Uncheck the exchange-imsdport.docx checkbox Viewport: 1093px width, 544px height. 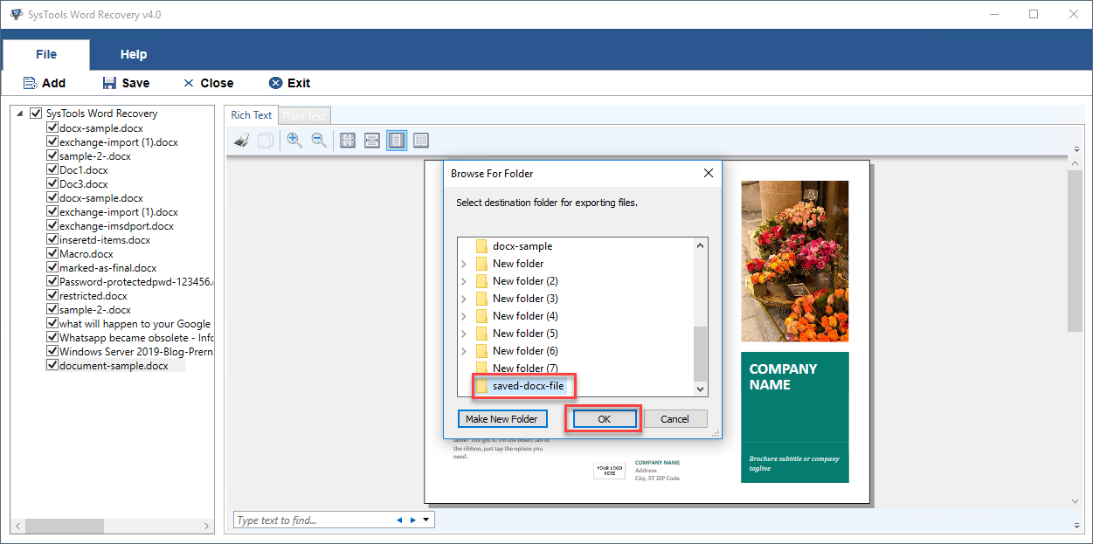click(x=52, y=225)
